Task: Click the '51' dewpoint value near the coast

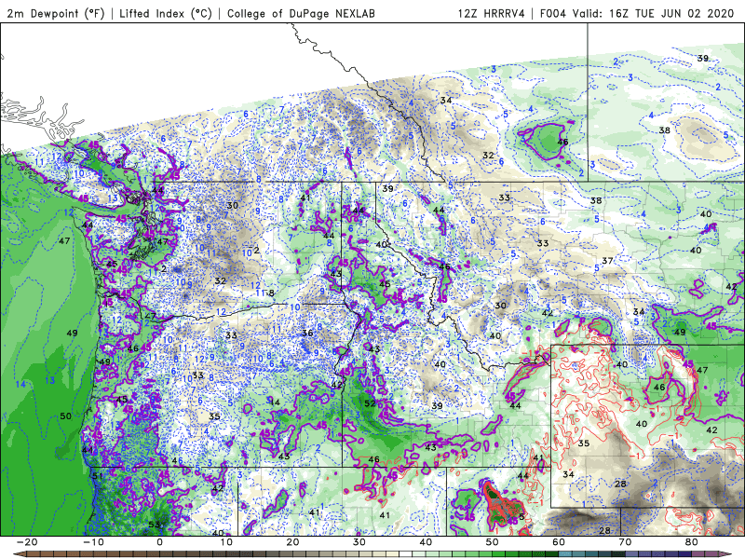Action: tap(98, 476)
